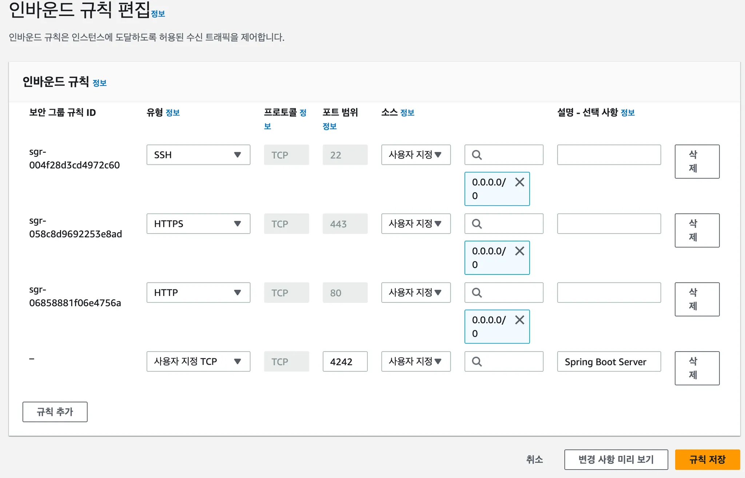Screen dimensions: 745x478
Task: Delete the Spring Boot Server rule
Action: coord(697,368)
